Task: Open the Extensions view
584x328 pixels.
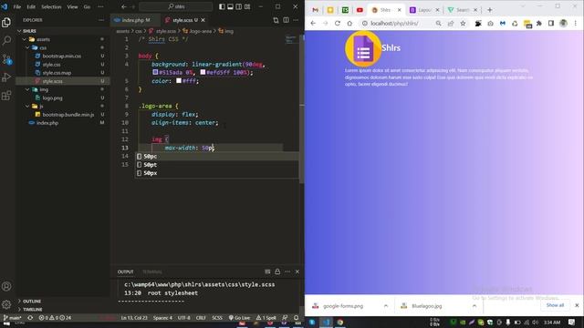Action: 6,96
